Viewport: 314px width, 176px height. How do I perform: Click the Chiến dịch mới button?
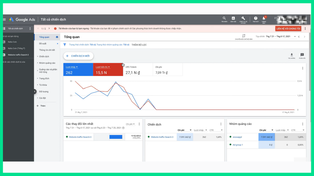[78, 56]
